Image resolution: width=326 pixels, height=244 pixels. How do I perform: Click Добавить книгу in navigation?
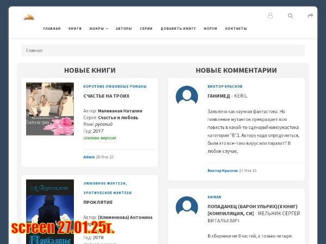[178, 29]
